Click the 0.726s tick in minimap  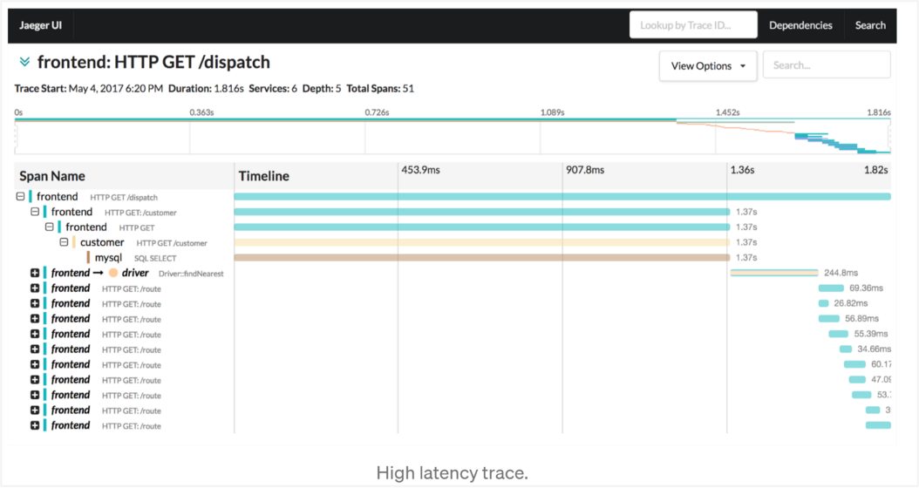coord(377,112)
